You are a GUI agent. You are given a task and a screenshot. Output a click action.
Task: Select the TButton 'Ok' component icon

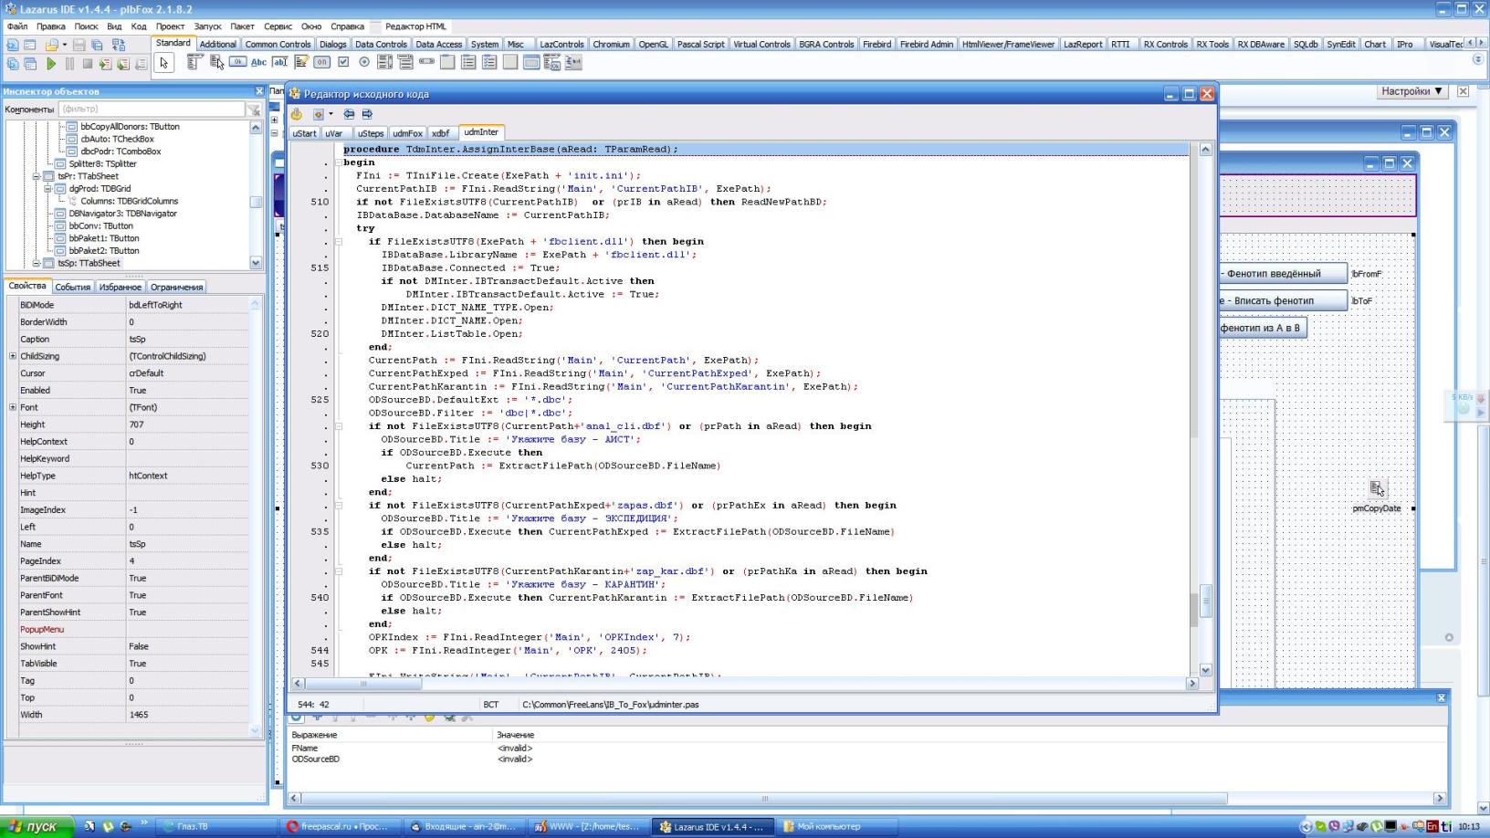(237, 62)
